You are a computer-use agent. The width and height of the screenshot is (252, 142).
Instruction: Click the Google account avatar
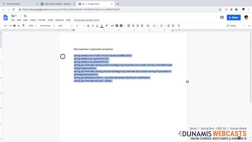pos(246,17)
